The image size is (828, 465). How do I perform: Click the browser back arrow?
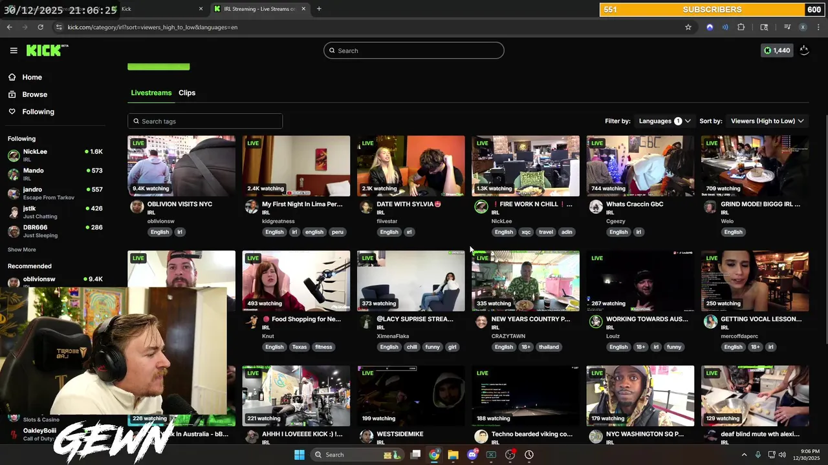click(x=9, y=27)
